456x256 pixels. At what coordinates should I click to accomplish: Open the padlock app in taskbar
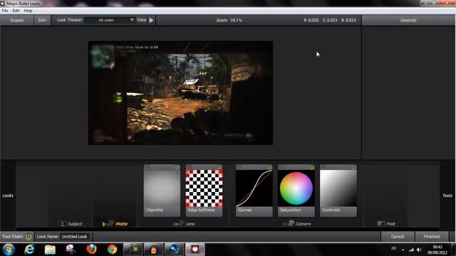pos(154,250)
